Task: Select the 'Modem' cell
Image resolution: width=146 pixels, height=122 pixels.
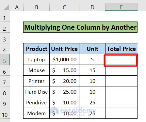Action: [37, 113]
